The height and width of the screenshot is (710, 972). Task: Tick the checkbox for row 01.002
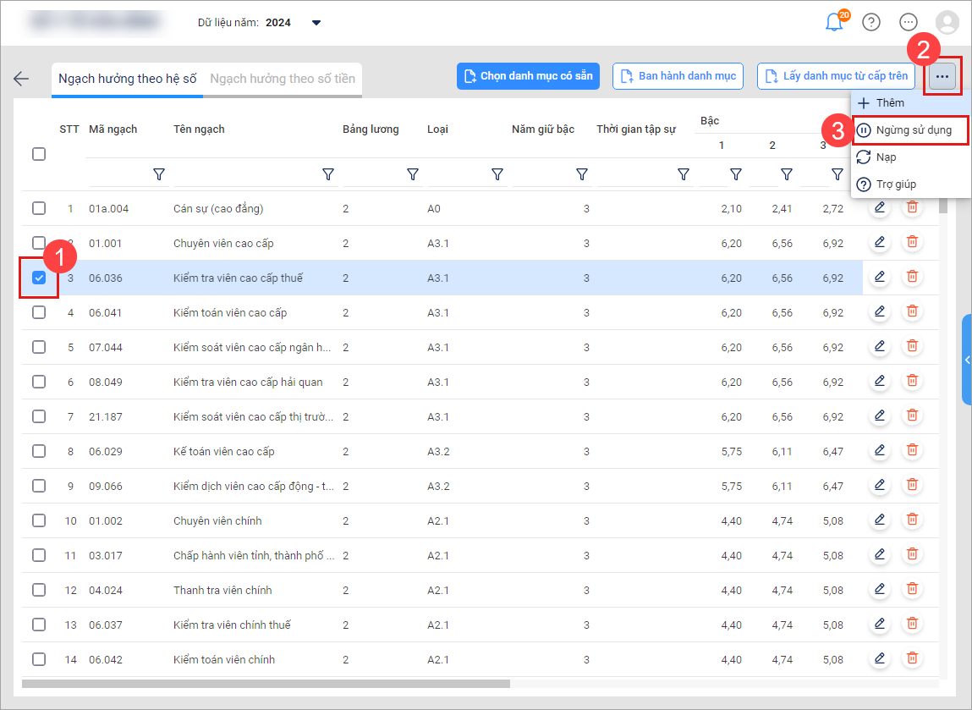pyautogui.click(x=39, y=521)
